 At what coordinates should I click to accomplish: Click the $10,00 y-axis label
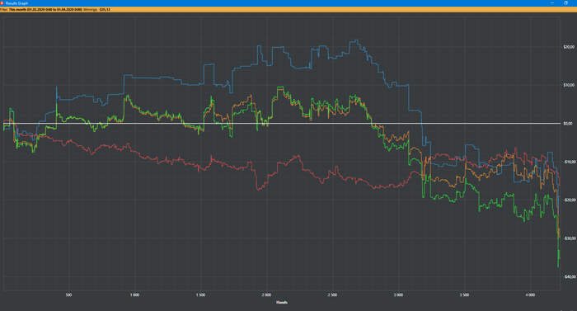pyautogui.click(x=569, y=85)
